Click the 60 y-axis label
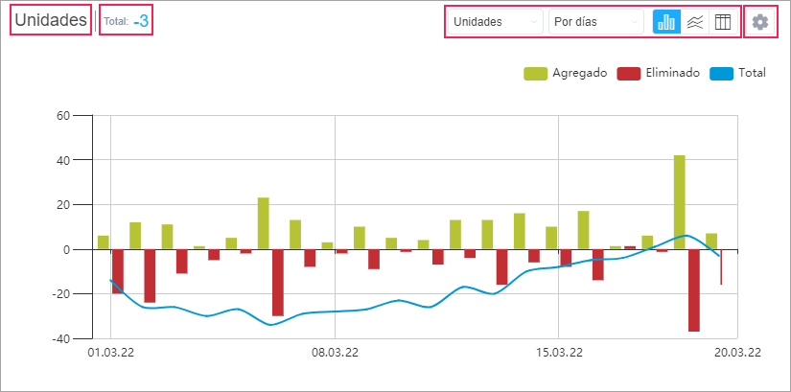This screenshot has width=791, height=392. click(x=65, y=116)
